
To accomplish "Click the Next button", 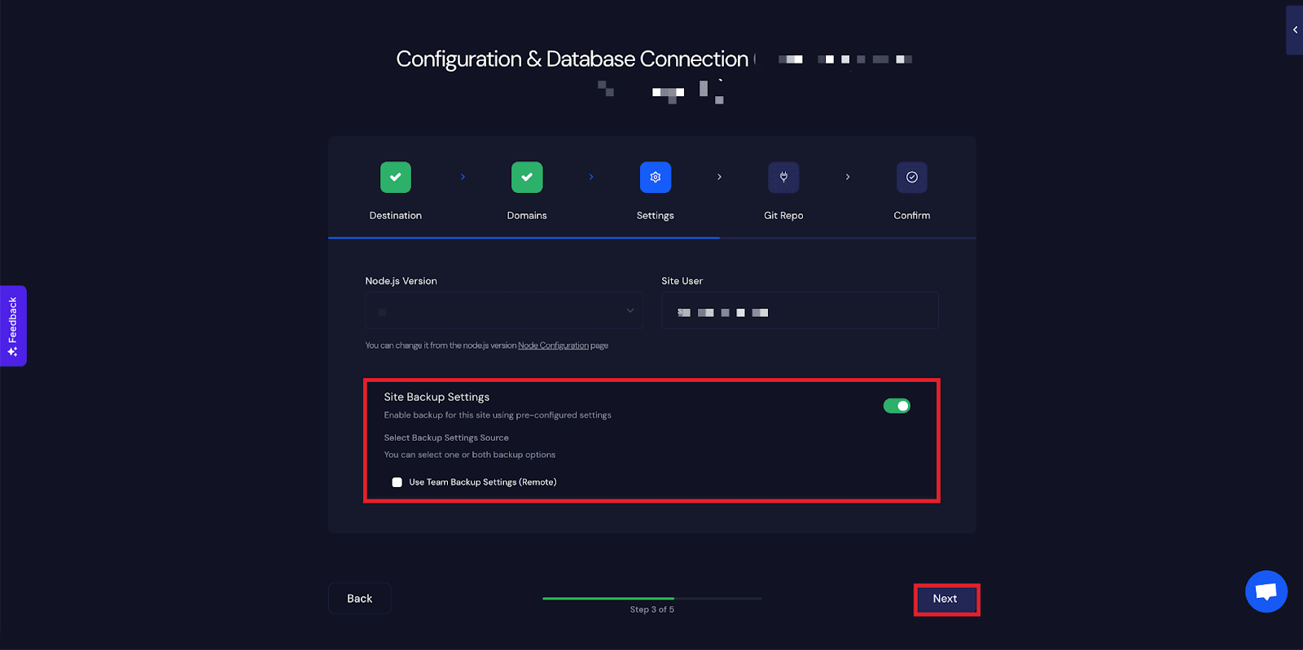I will pos(945,599).
